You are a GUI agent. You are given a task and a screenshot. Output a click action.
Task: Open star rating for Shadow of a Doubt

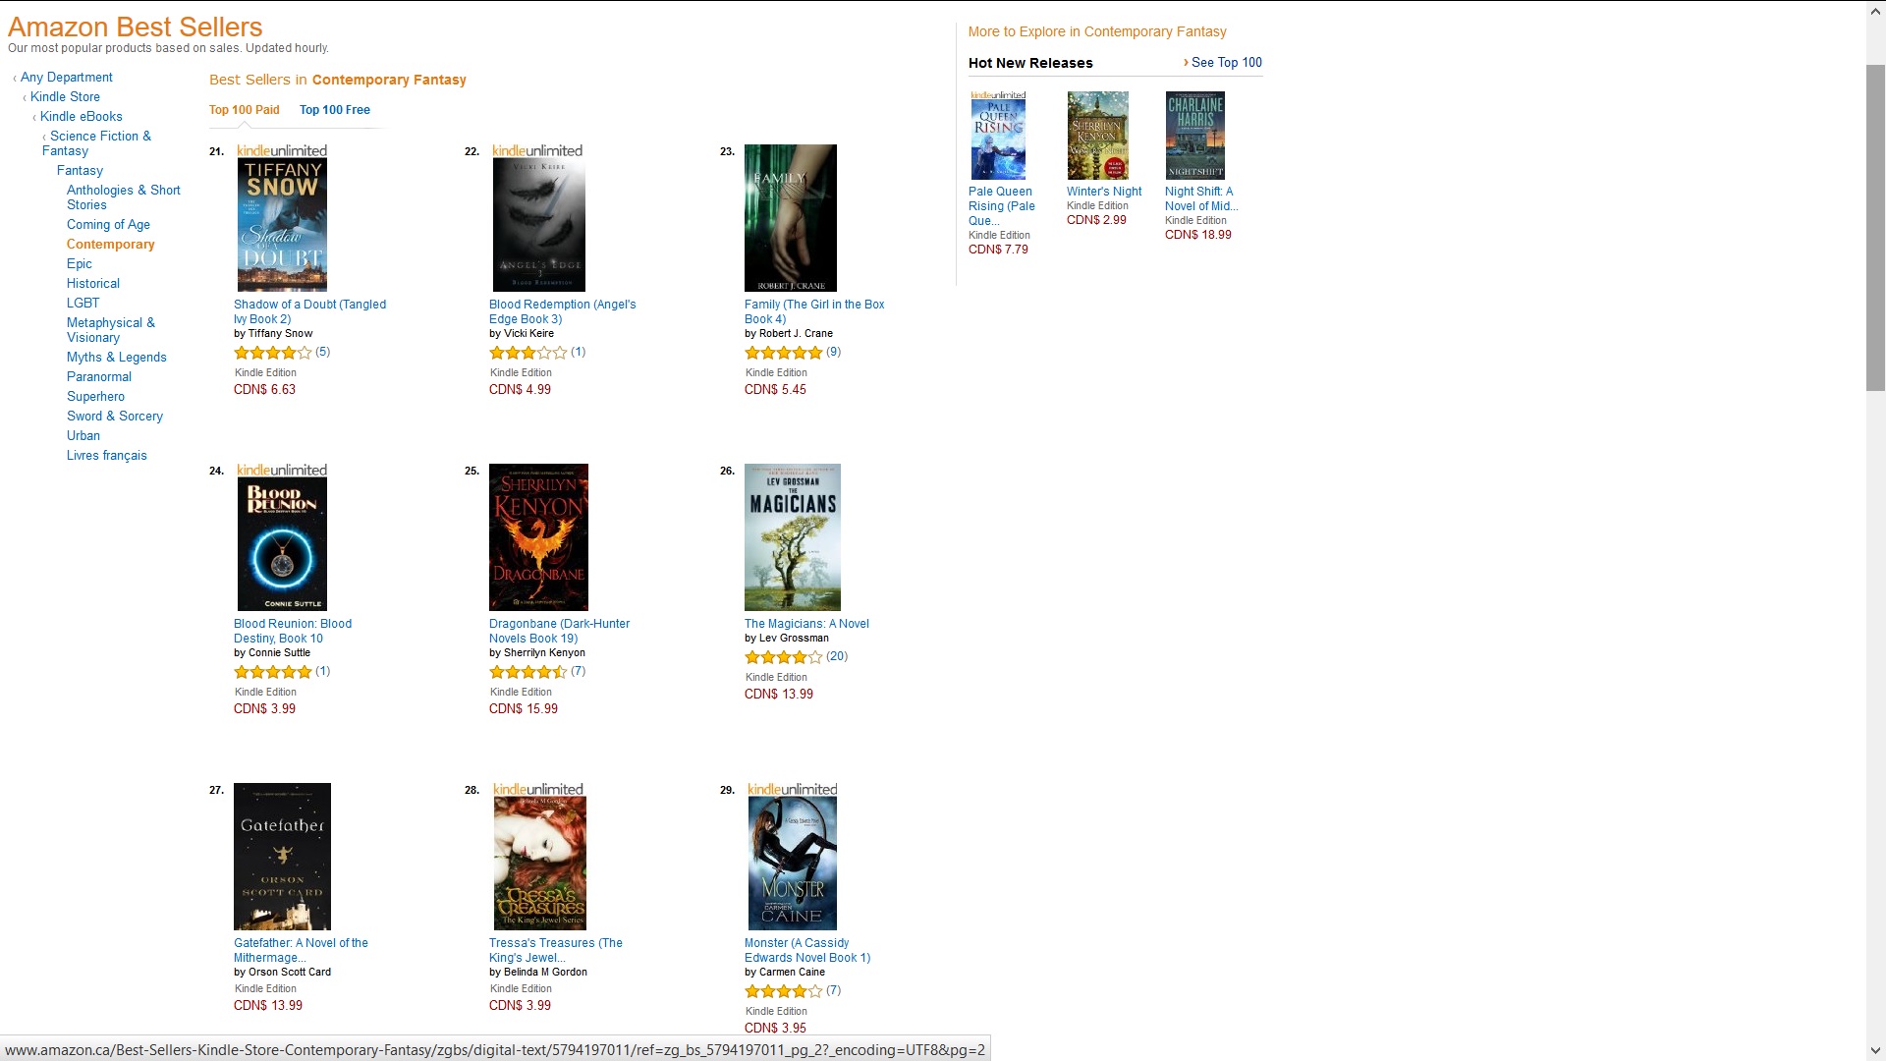tap(273, 353)
